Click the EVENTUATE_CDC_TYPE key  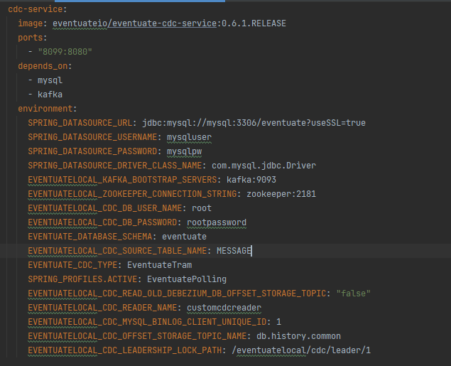pos(77,265)
